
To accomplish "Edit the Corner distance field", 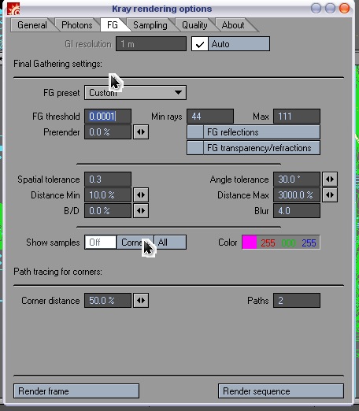I will pos(108,301).
